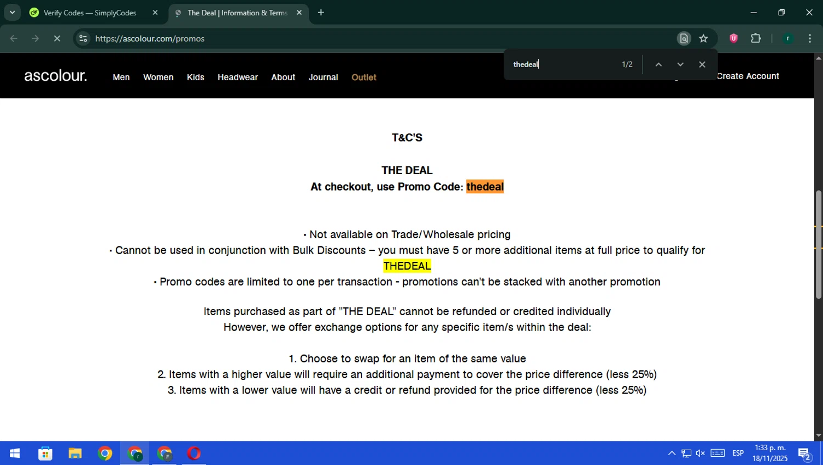Go forward to next page

(35, 38)
